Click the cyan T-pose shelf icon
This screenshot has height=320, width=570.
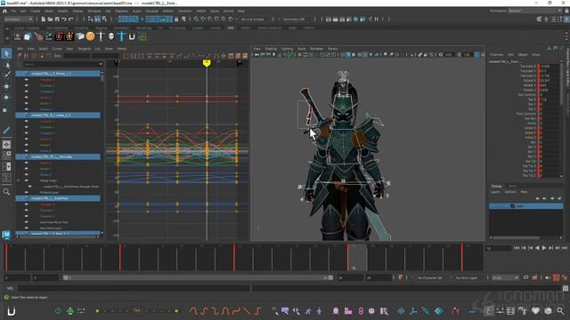pyautogui.click(x=121, y=36)
